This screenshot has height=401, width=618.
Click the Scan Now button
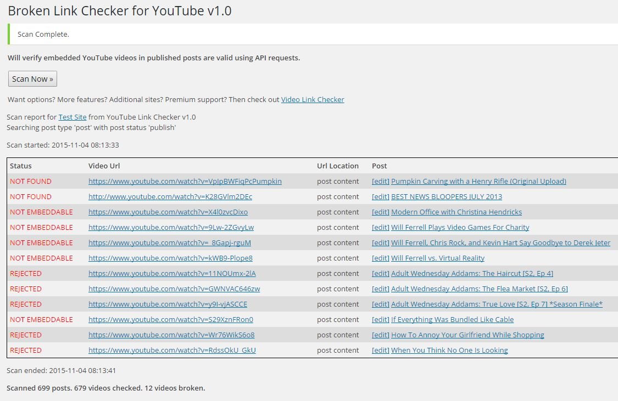tap(32, 79)
